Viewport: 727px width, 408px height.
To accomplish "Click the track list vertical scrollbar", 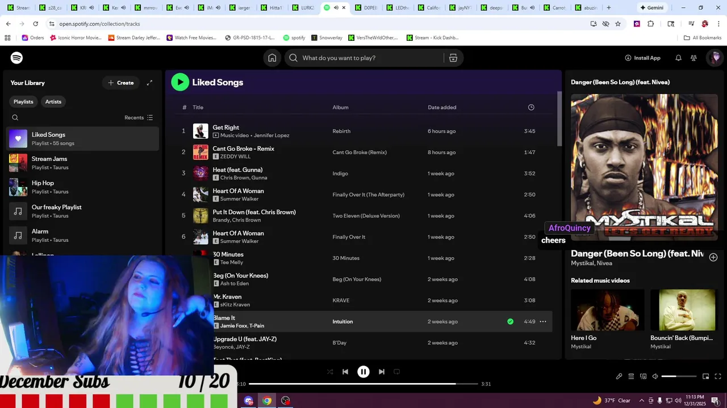I will 559,119.
